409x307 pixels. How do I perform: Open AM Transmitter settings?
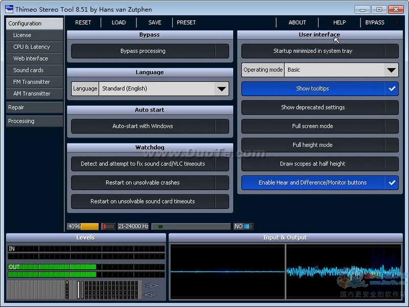(x=34, y=94)
